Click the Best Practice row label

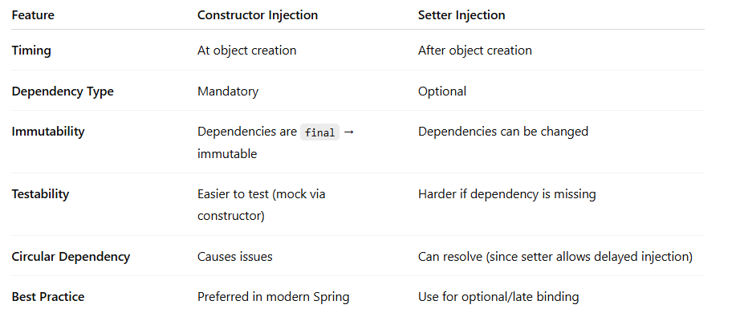pos(48,297)
